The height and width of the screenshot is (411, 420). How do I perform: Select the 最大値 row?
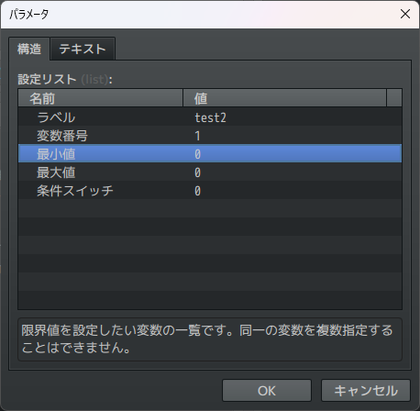(x=210, y=172)
